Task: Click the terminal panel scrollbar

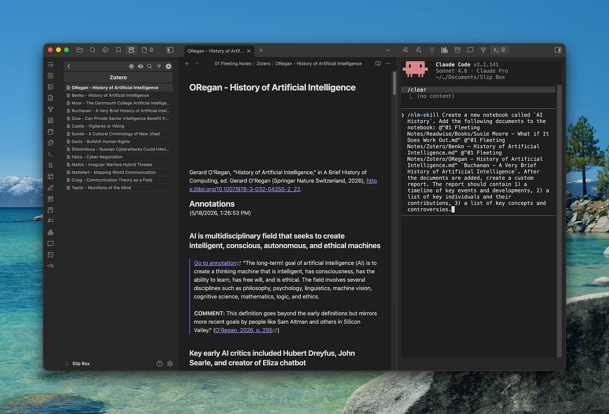Action: [559, 221]
